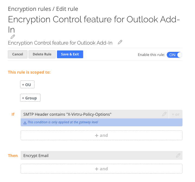Select the SMTP Header contains condition row
195x182 pixels.
[x=95, y=114]
